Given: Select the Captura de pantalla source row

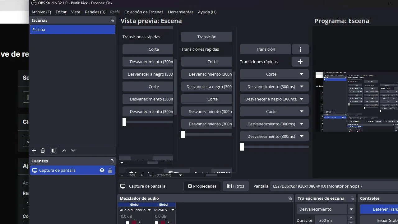Looking at the screenshot, I should tap(72, 170).
